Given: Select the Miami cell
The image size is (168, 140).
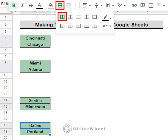Looking at the screenshot, I should [35, 63].
